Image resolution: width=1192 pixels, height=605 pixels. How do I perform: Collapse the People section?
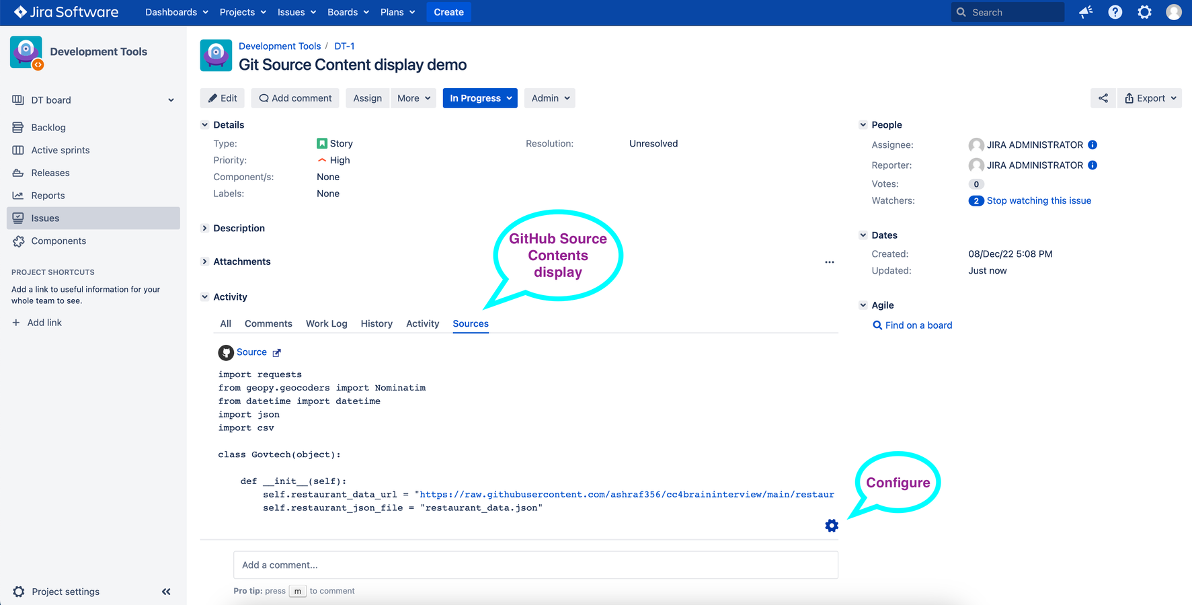[863, 124]
